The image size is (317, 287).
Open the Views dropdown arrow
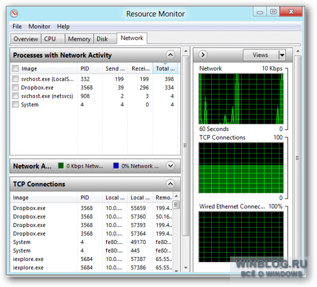coord(282,55)
